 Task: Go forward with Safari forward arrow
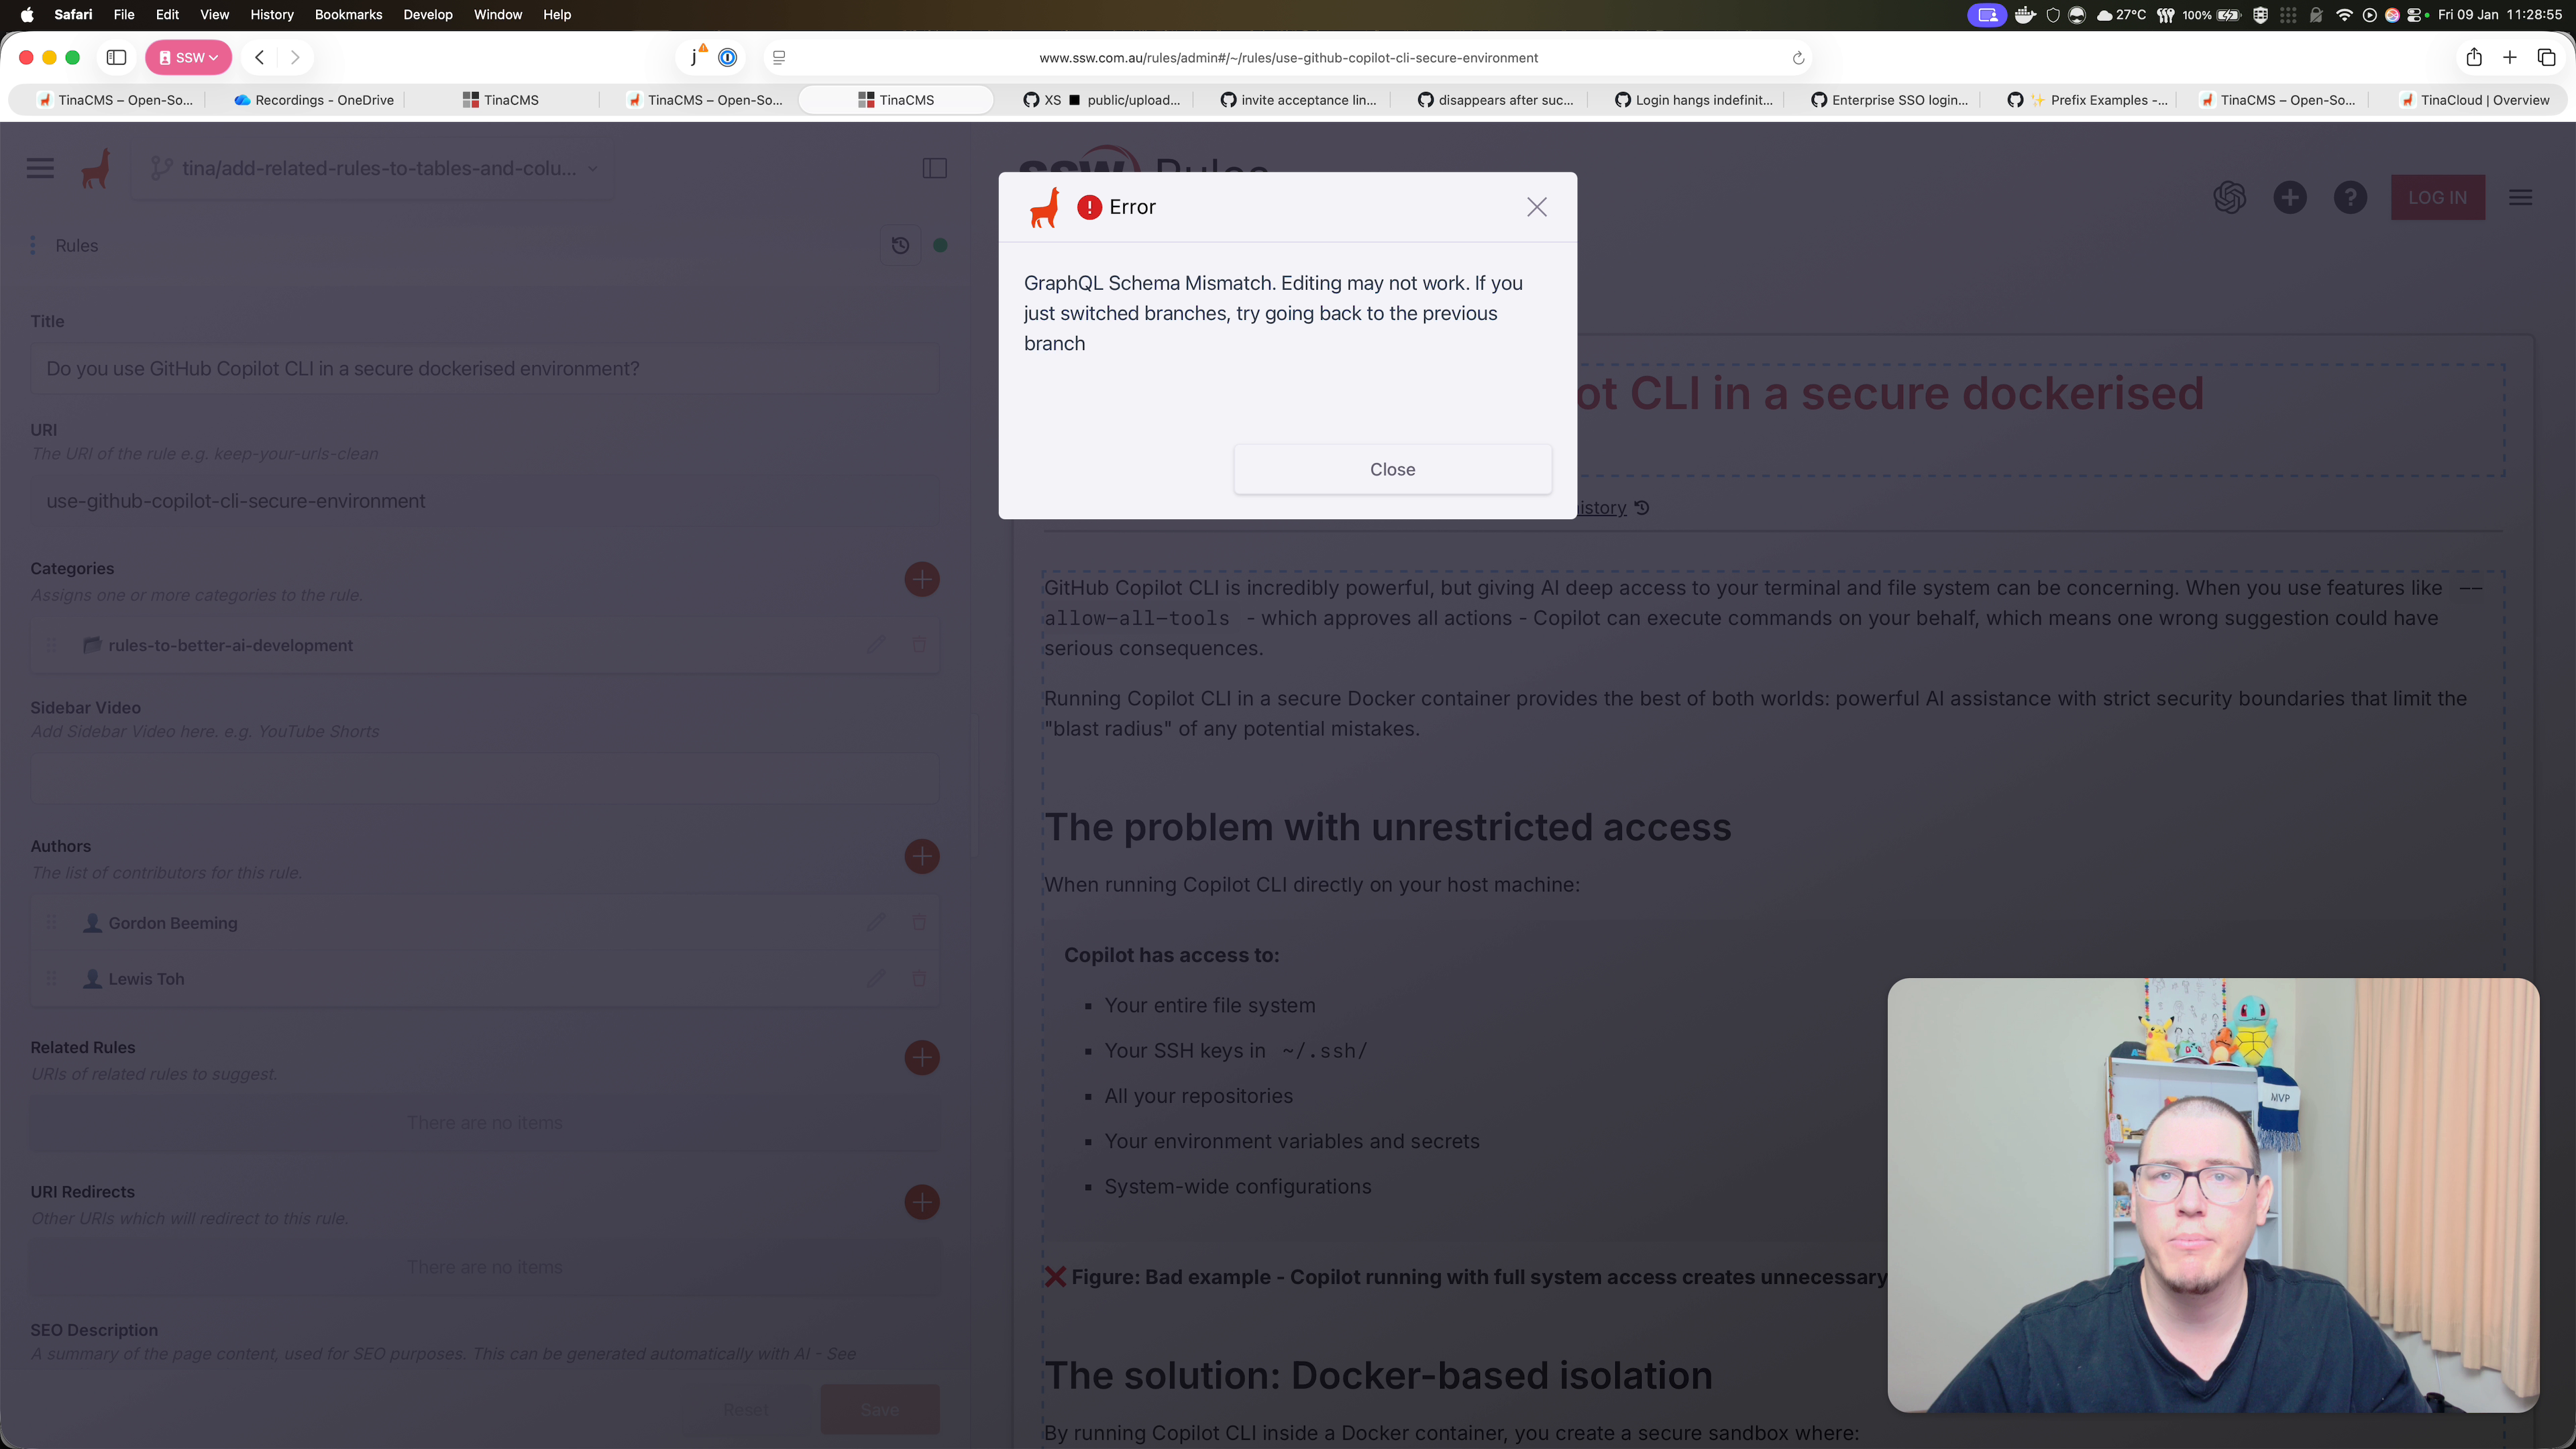[x=295, y=57]
